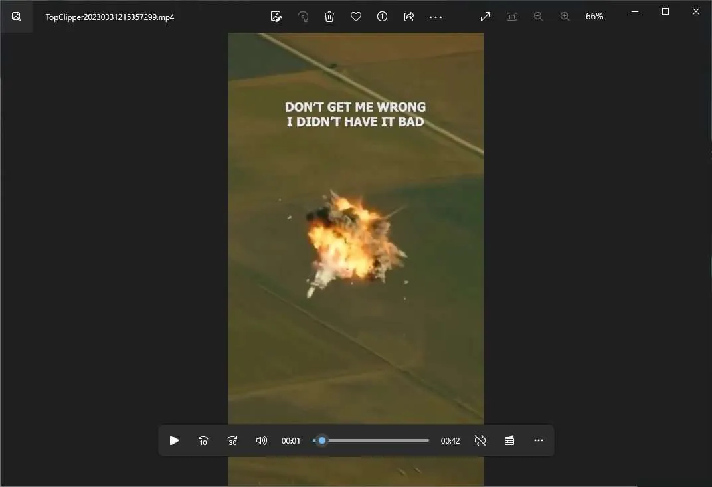Share the video file
Screen dimensions: 712x487
coord(409,17)
